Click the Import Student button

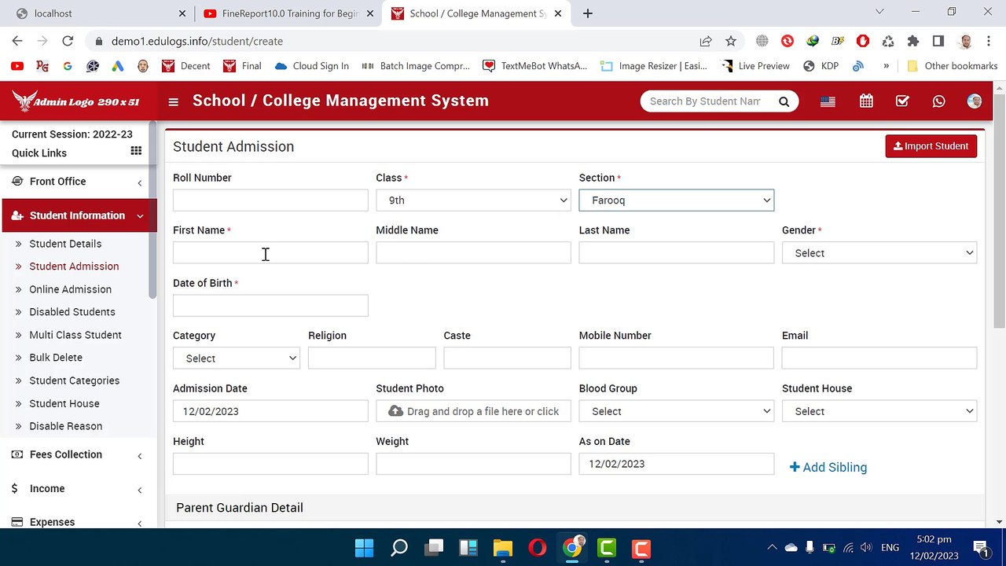931,146
